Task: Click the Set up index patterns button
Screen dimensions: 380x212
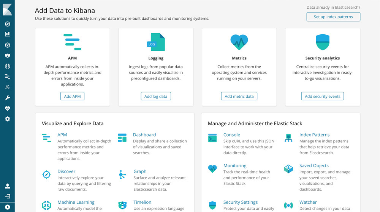Action: [x=333, y=17]
